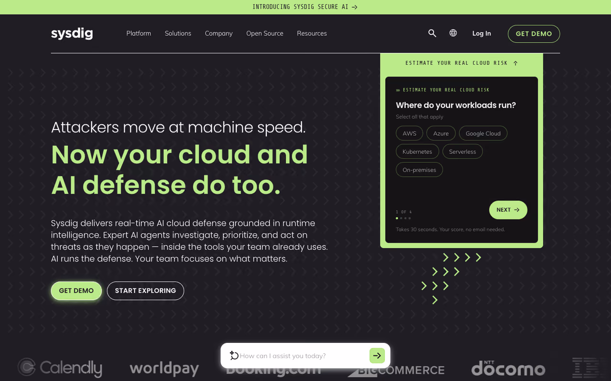Open the search magnifier icon
611x381 pixels.
(x=432, y=33)
